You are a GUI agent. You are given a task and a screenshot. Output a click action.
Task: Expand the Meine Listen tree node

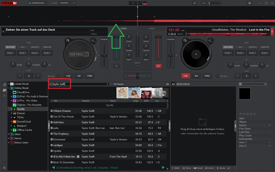pyautogui.click(x=8, y=143)
